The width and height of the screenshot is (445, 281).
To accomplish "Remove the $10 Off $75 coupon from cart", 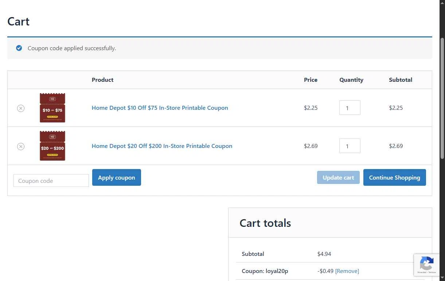I will point(21,108).
